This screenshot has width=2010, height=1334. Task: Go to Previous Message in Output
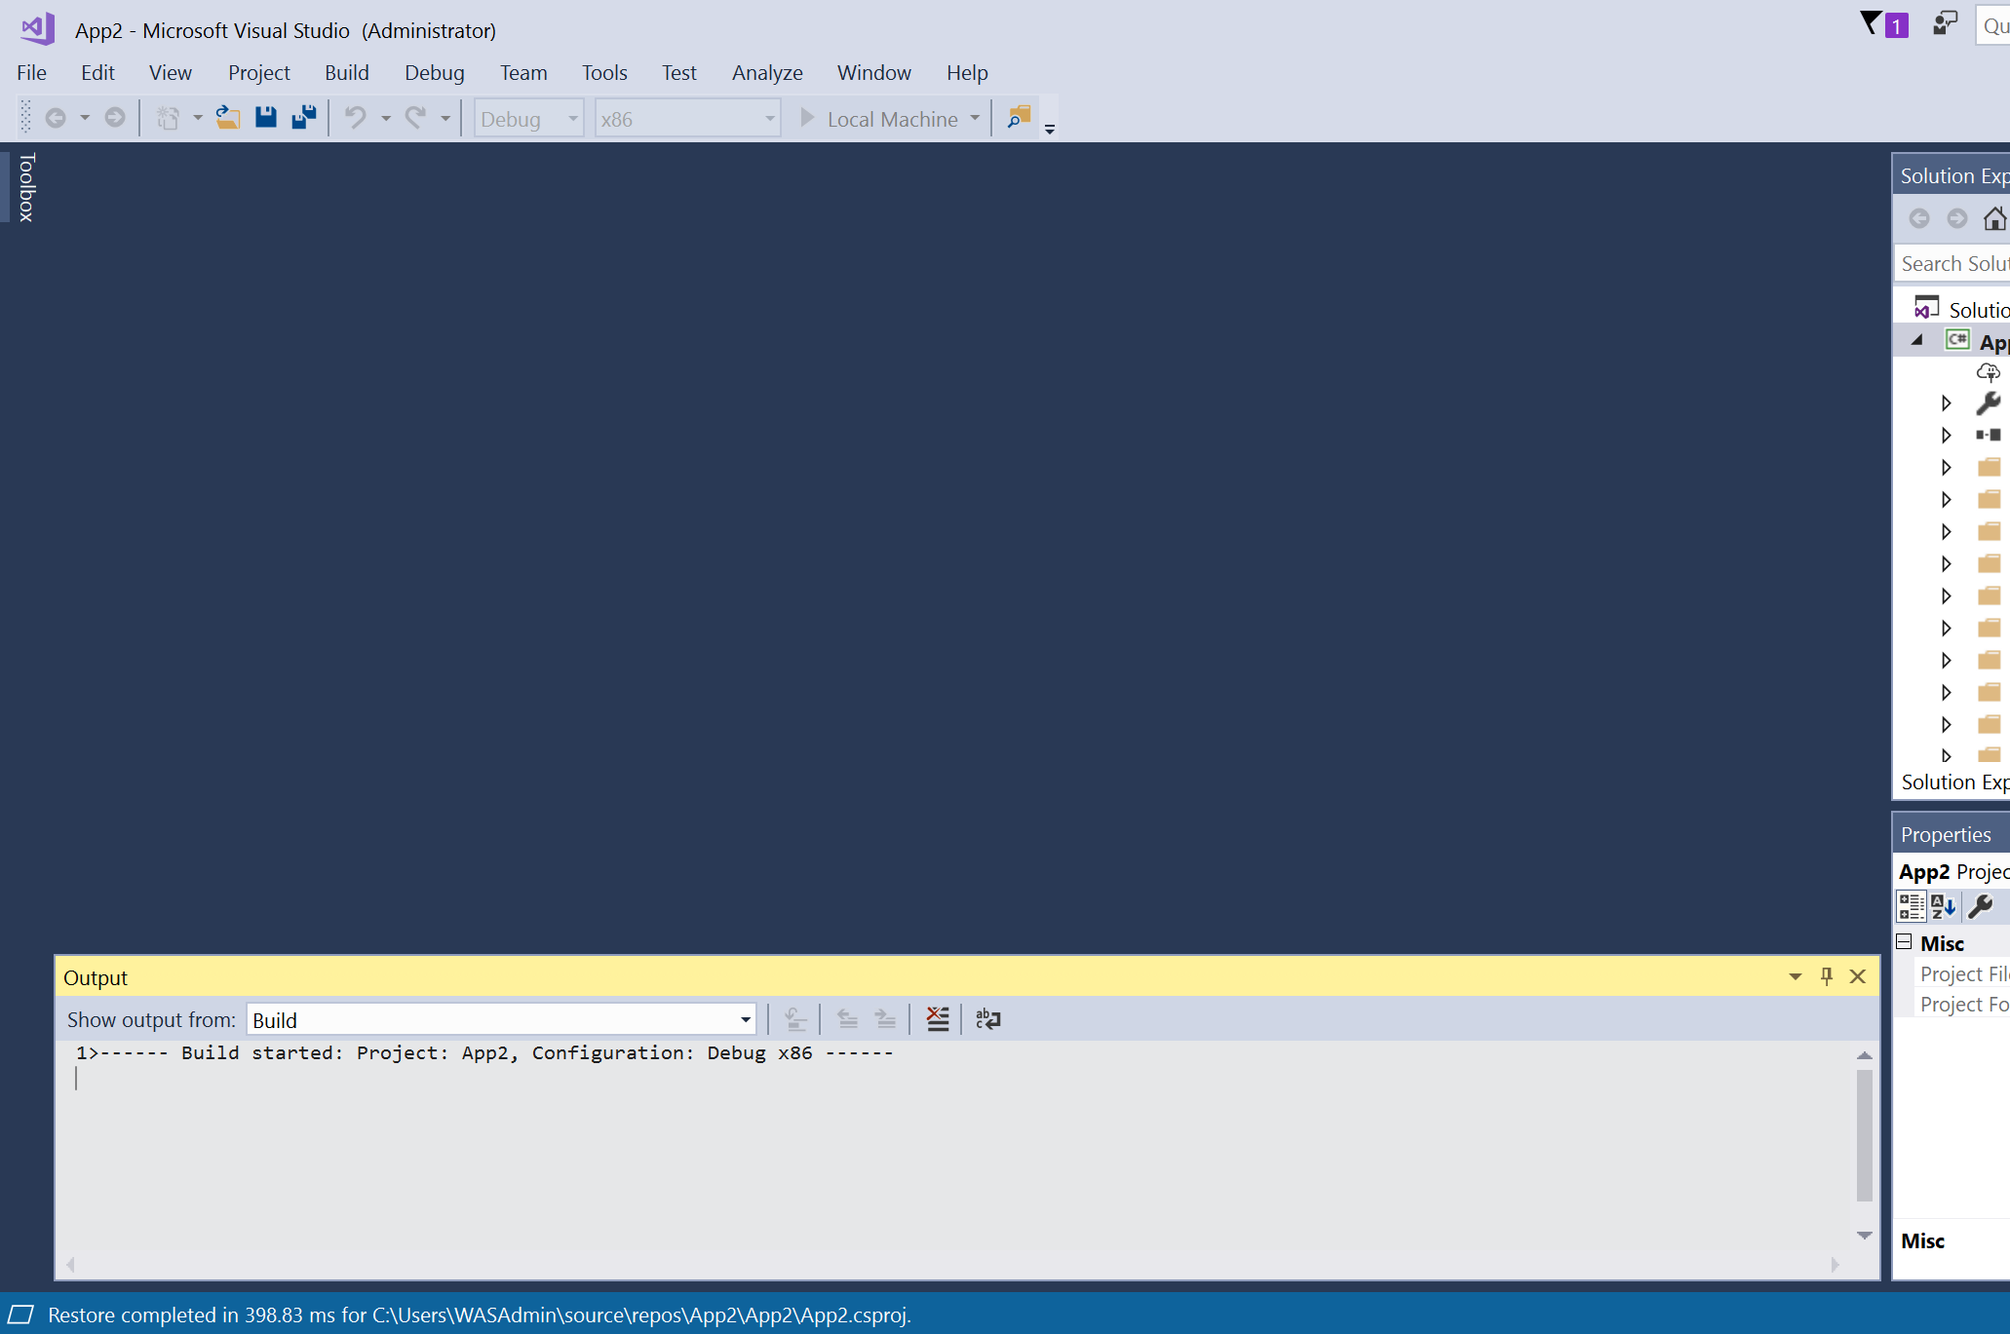click(x=848, y=1019)
